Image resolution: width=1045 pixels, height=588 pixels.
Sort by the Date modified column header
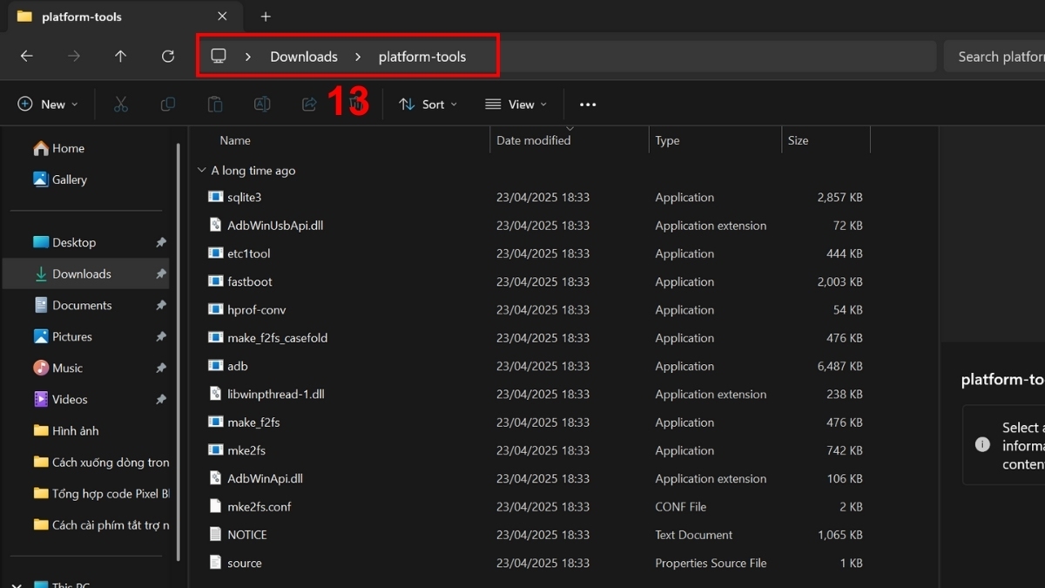tap(533, 140)
